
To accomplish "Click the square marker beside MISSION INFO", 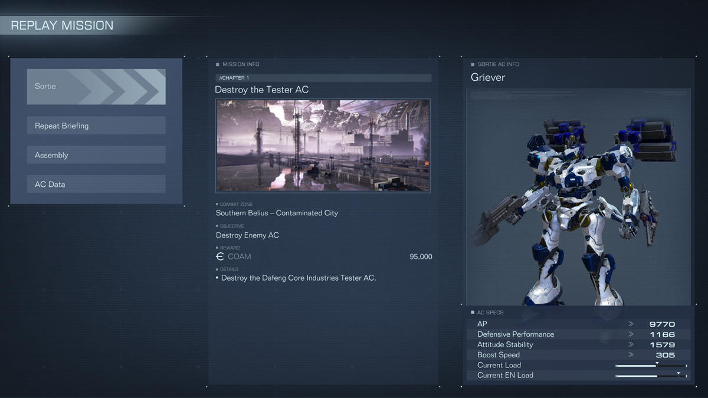I will (x=218, y=64).
